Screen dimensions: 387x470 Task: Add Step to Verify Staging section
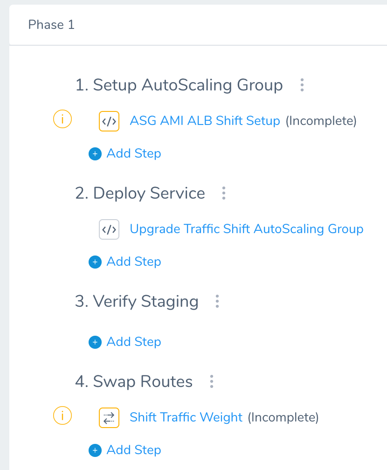click(134, 342)
